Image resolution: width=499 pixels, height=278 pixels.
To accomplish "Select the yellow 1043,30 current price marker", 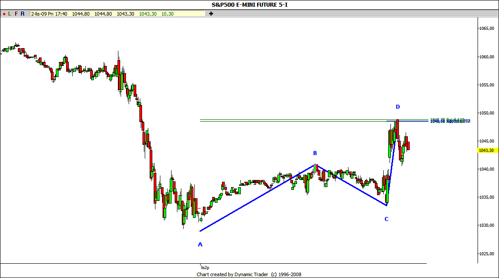I will [487, 151].
